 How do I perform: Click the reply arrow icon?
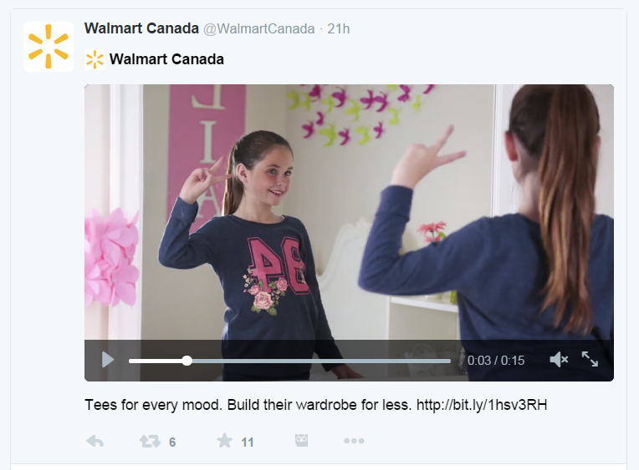[95, 442]
